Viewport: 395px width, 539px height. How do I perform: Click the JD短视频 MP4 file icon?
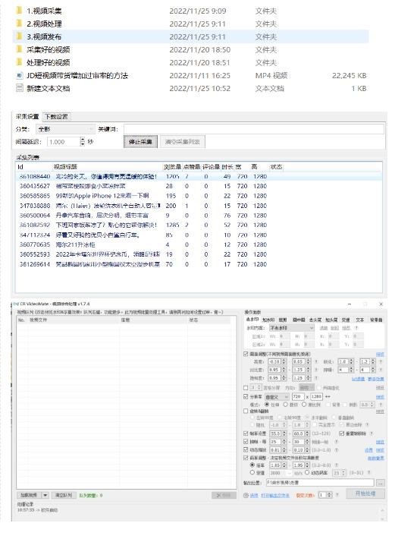[x=19, y=75]
